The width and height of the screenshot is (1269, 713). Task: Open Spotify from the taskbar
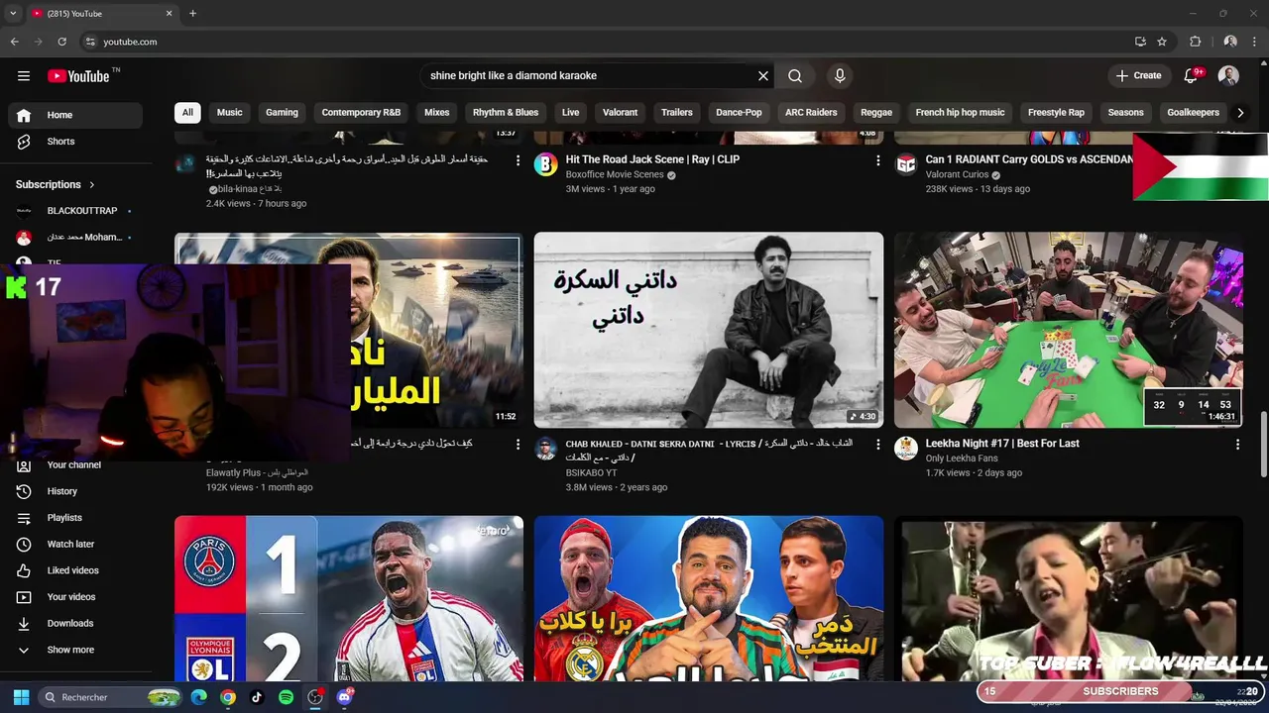tap(286, 697)
